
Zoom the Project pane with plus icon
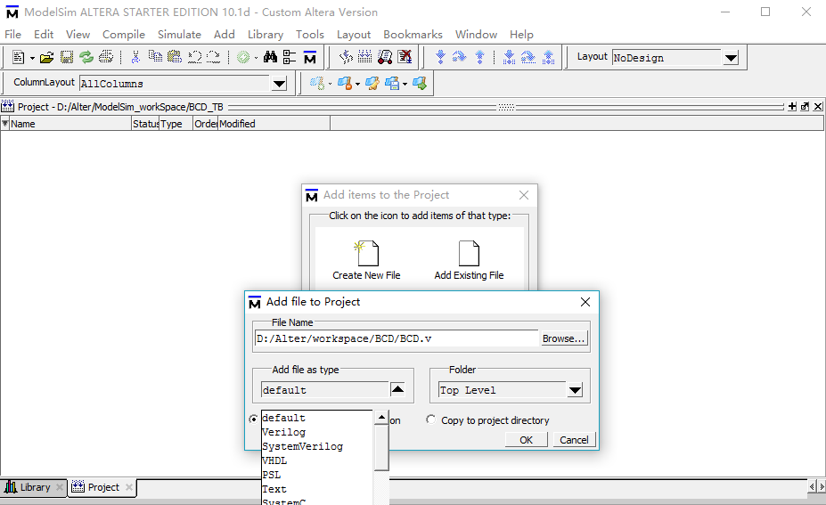[x=792, y=106]
